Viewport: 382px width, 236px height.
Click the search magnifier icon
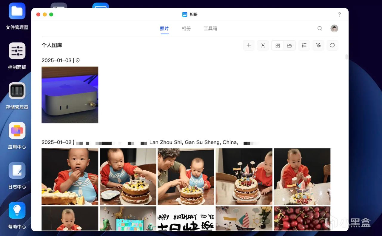click(320, 29)
